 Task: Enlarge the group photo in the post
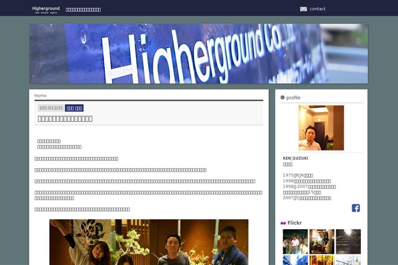(149, 242)
